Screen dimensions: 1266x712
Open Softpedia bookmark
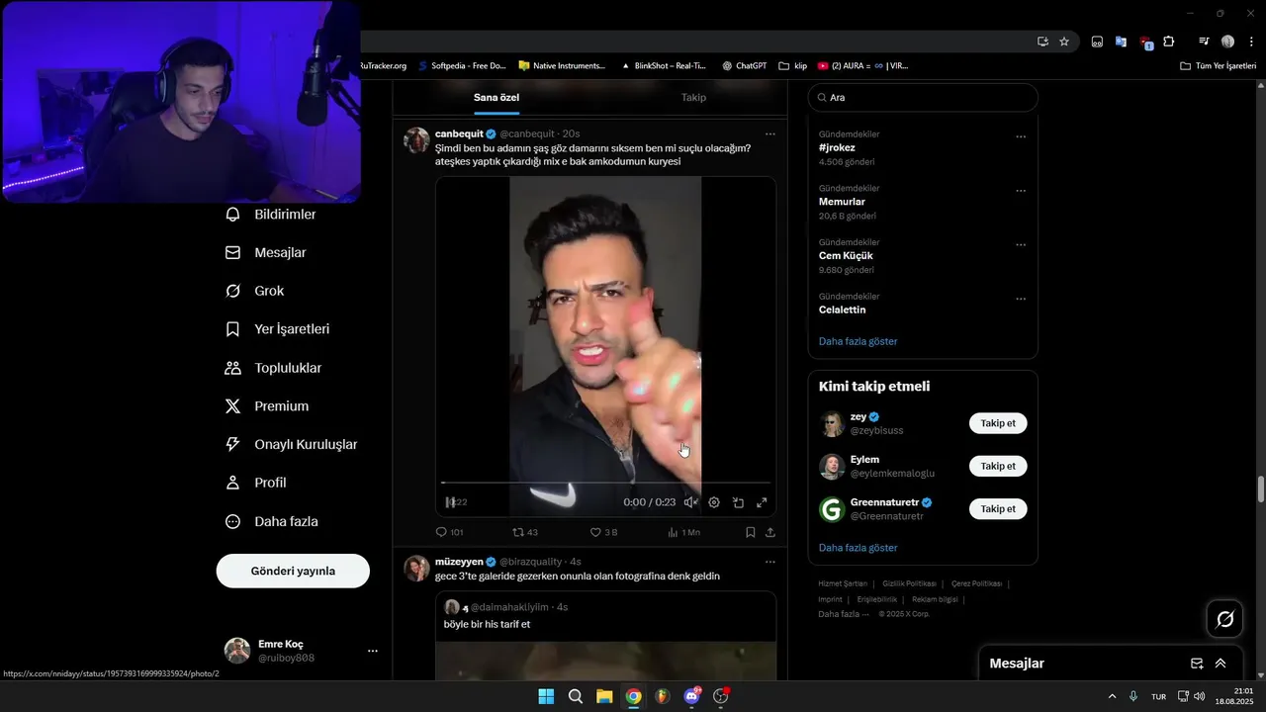[x=462, y=66]
